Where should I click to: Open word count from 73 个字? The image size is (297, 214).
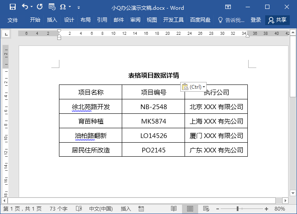pos(59,209)
